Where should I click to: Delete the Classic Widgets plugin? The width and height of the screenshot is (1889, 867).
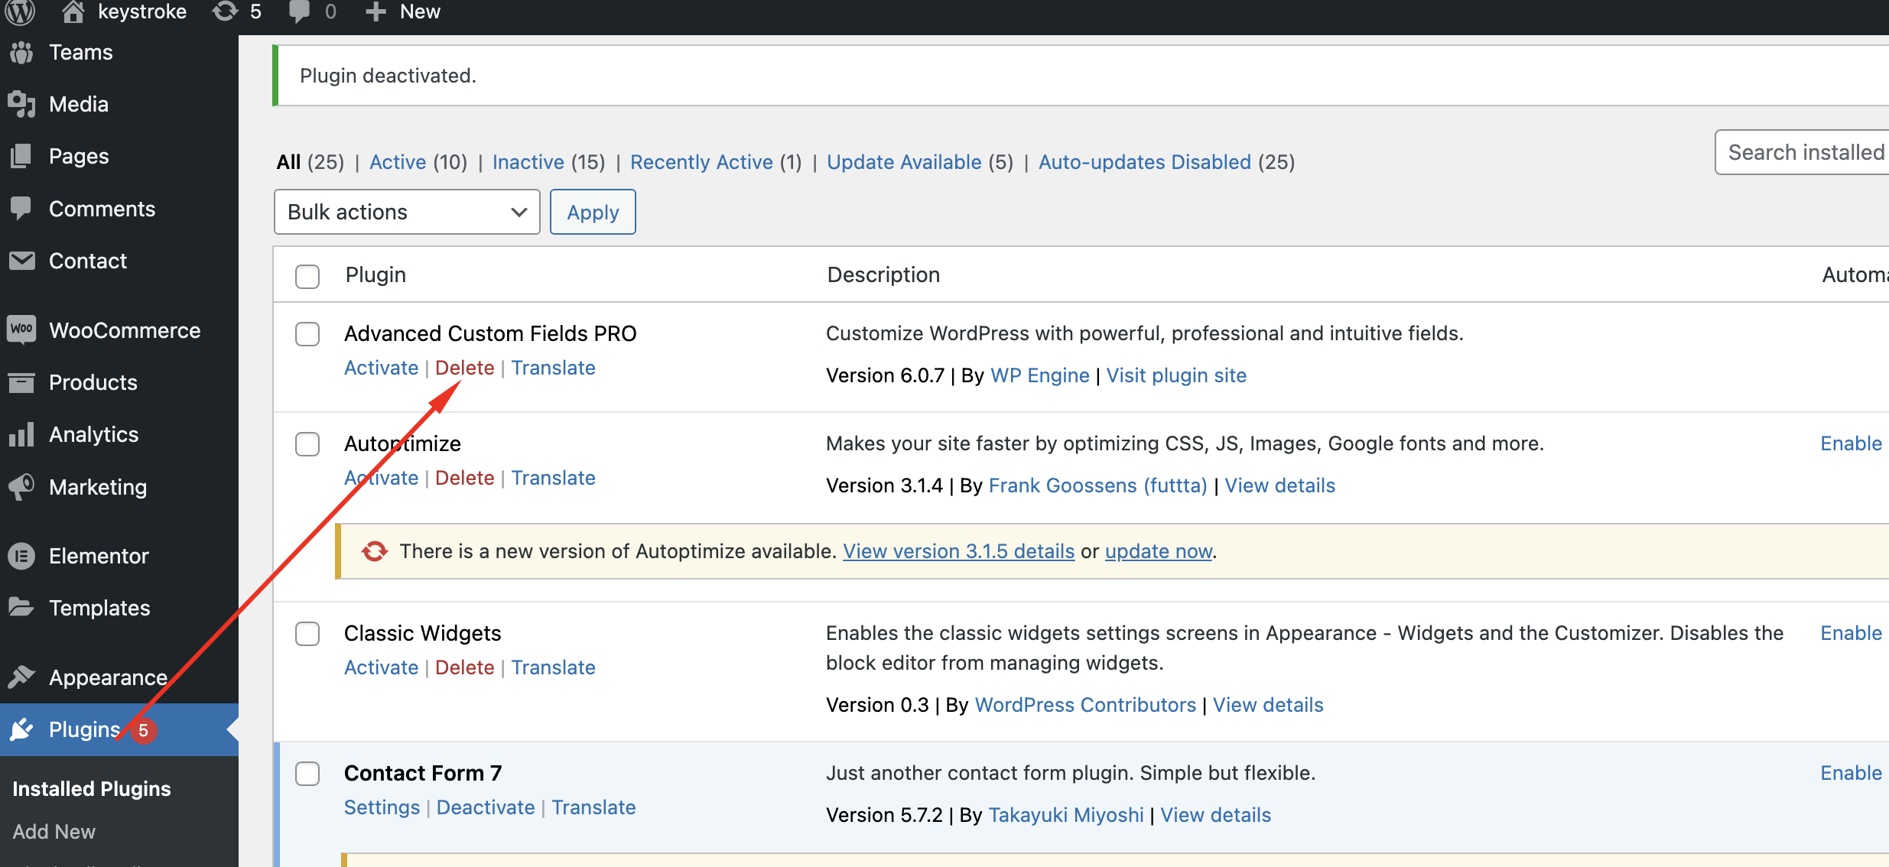(465, 667)
